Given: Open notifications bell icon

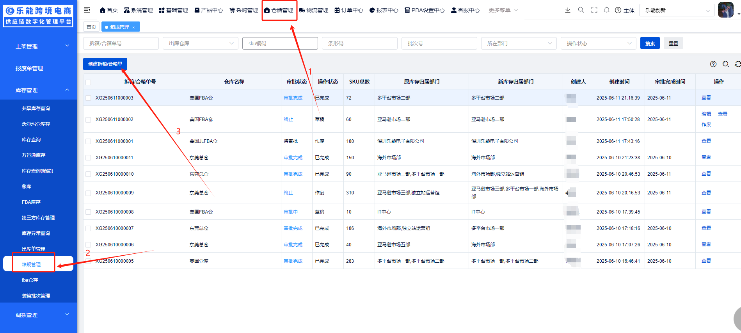Looking at the screenshot, I should point(607,10).
